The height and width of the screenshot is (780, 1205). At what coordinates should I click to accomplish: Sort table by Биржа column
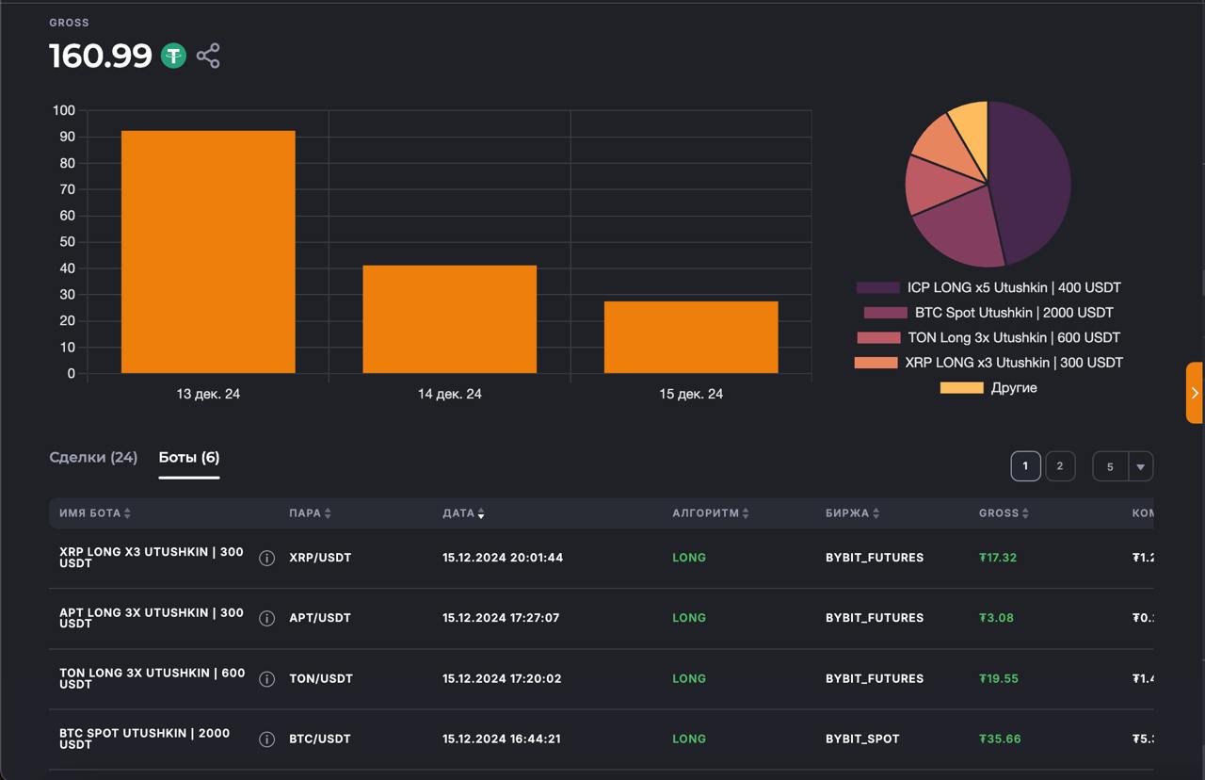click(853, 513)
